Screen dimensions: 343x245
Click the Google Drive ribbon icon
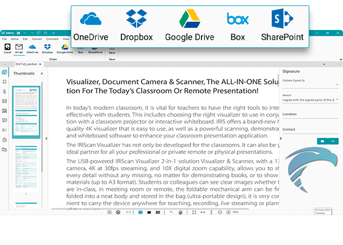point(65,48)
